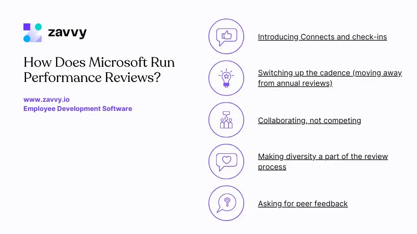Screen dimensions: 417x234
Task: Open Switching up the cadence link
Action: pos(330,78)
